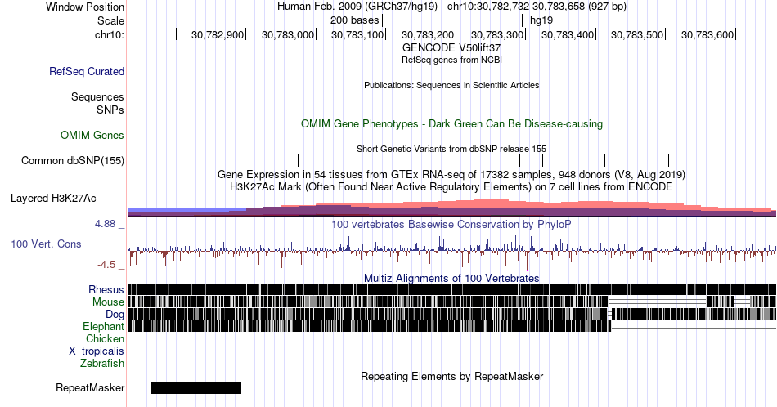The height and width of the screenshot is (407, 777).
Task: Click the Chicken alignment row label
Action: coord(105,338)
